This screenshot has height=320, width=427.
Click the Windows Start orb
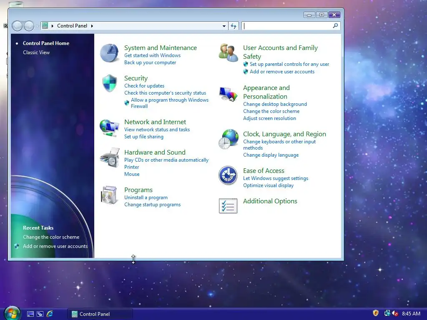(x=12, y=313)
